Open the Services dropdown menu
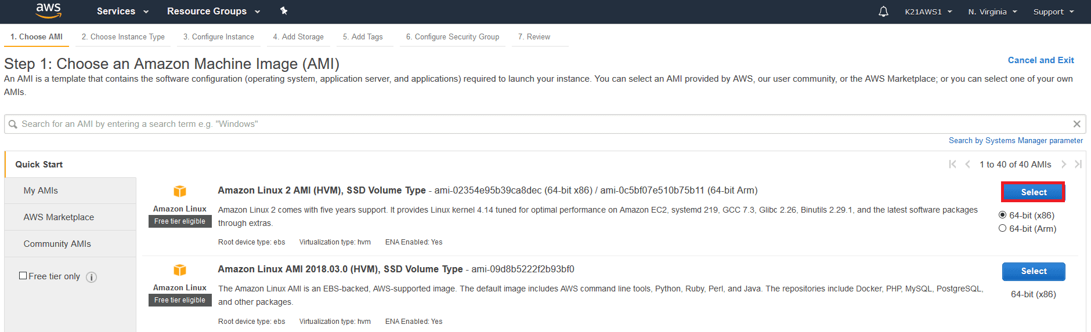This screenshot has width=1091, height=332. point(122,12)
